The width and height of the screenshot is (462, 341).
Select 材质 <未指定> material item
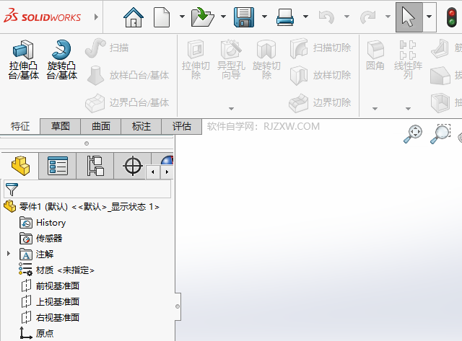[56, 270]
